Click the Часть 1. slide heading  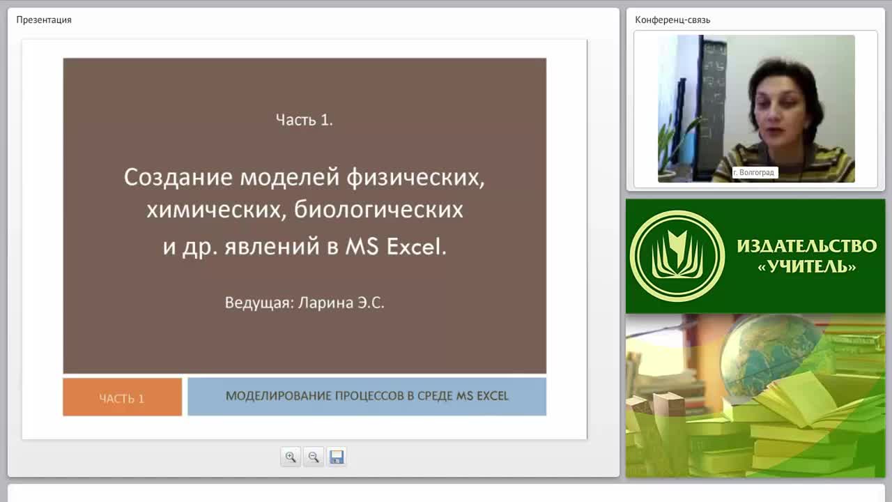(x=305, y=120)
